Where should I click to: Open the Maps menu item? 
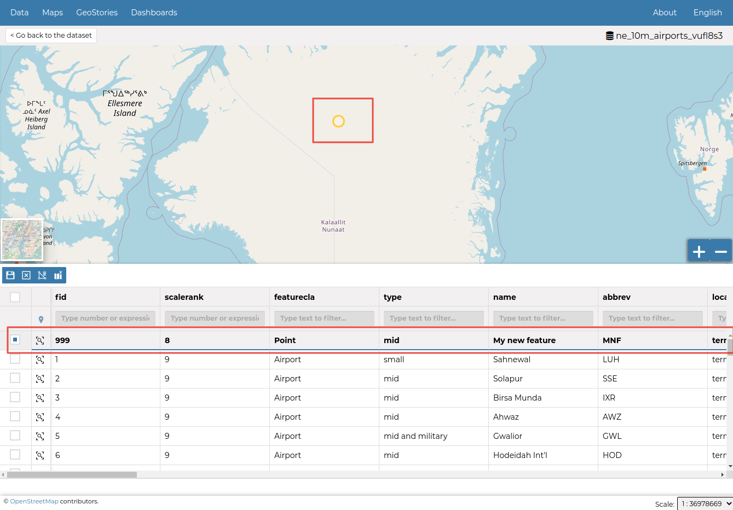coord(53,13)
